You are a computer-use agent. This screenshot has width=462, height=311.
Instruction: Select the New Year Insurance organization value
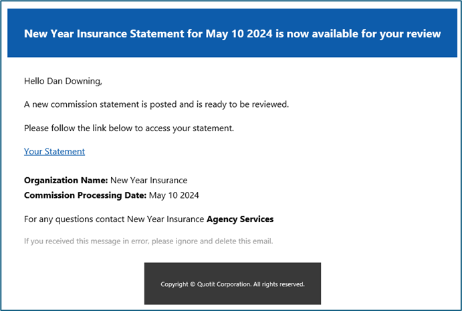(x=149, y=181)
